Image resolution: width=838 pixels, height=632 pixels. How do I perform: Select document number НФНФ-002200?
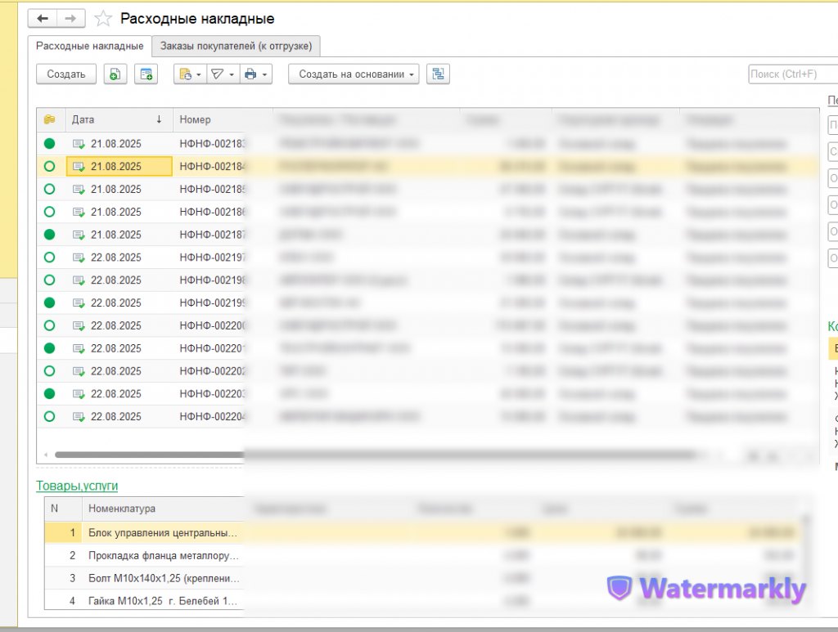pos(212,325)
